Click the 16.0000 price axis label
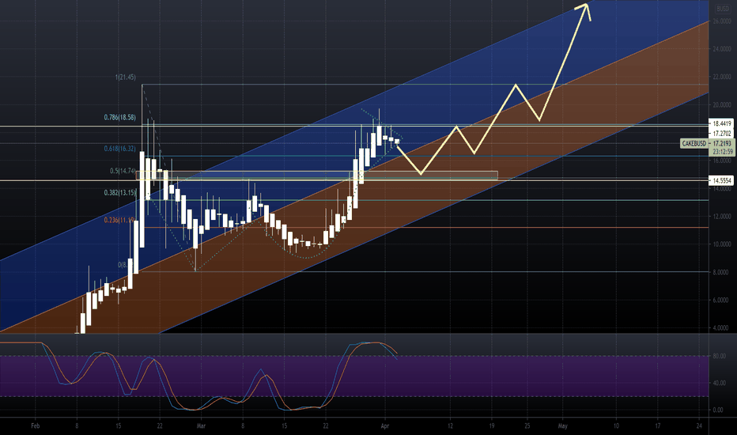This screenshot has width=737, height=435. point(722,161)
